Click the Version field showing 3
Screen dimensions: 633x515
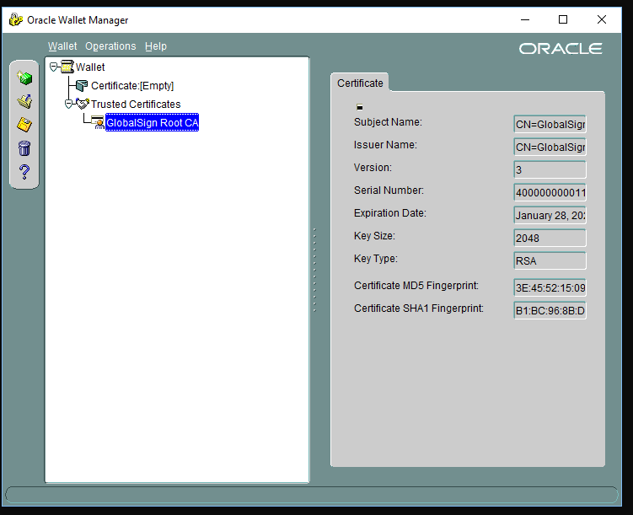point(550,169)
